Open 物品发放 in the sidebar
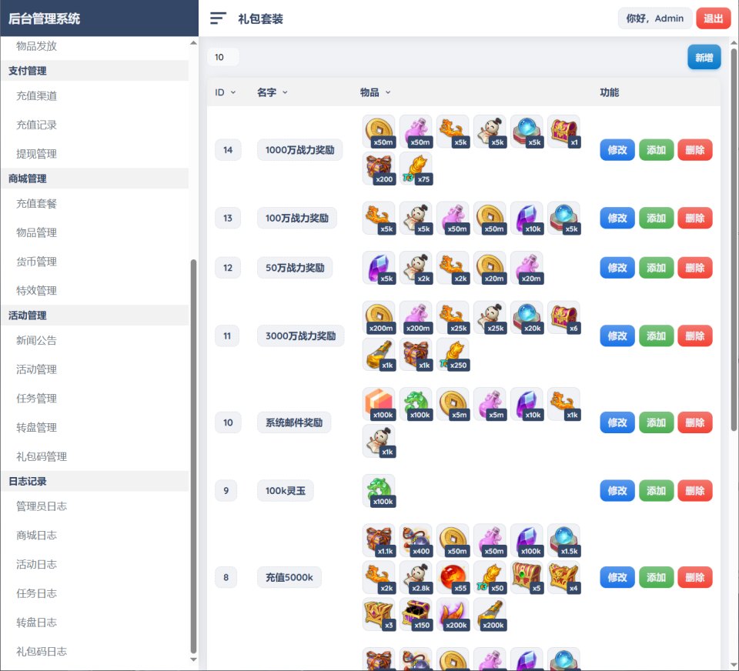The width and height of the screenshot is (739, 671). 36,45
